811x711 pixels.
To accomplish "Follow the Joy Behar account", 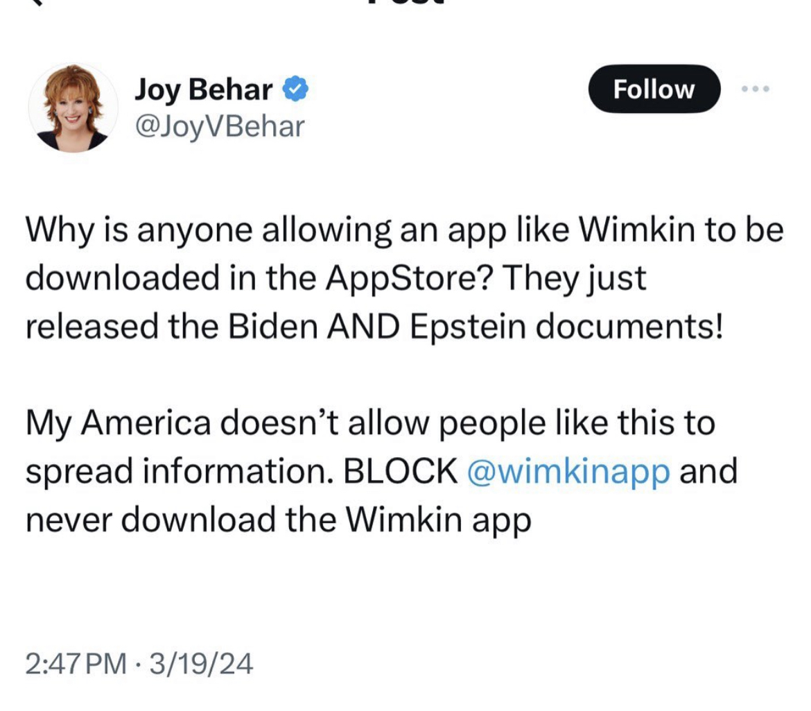I will coord(654,89).
